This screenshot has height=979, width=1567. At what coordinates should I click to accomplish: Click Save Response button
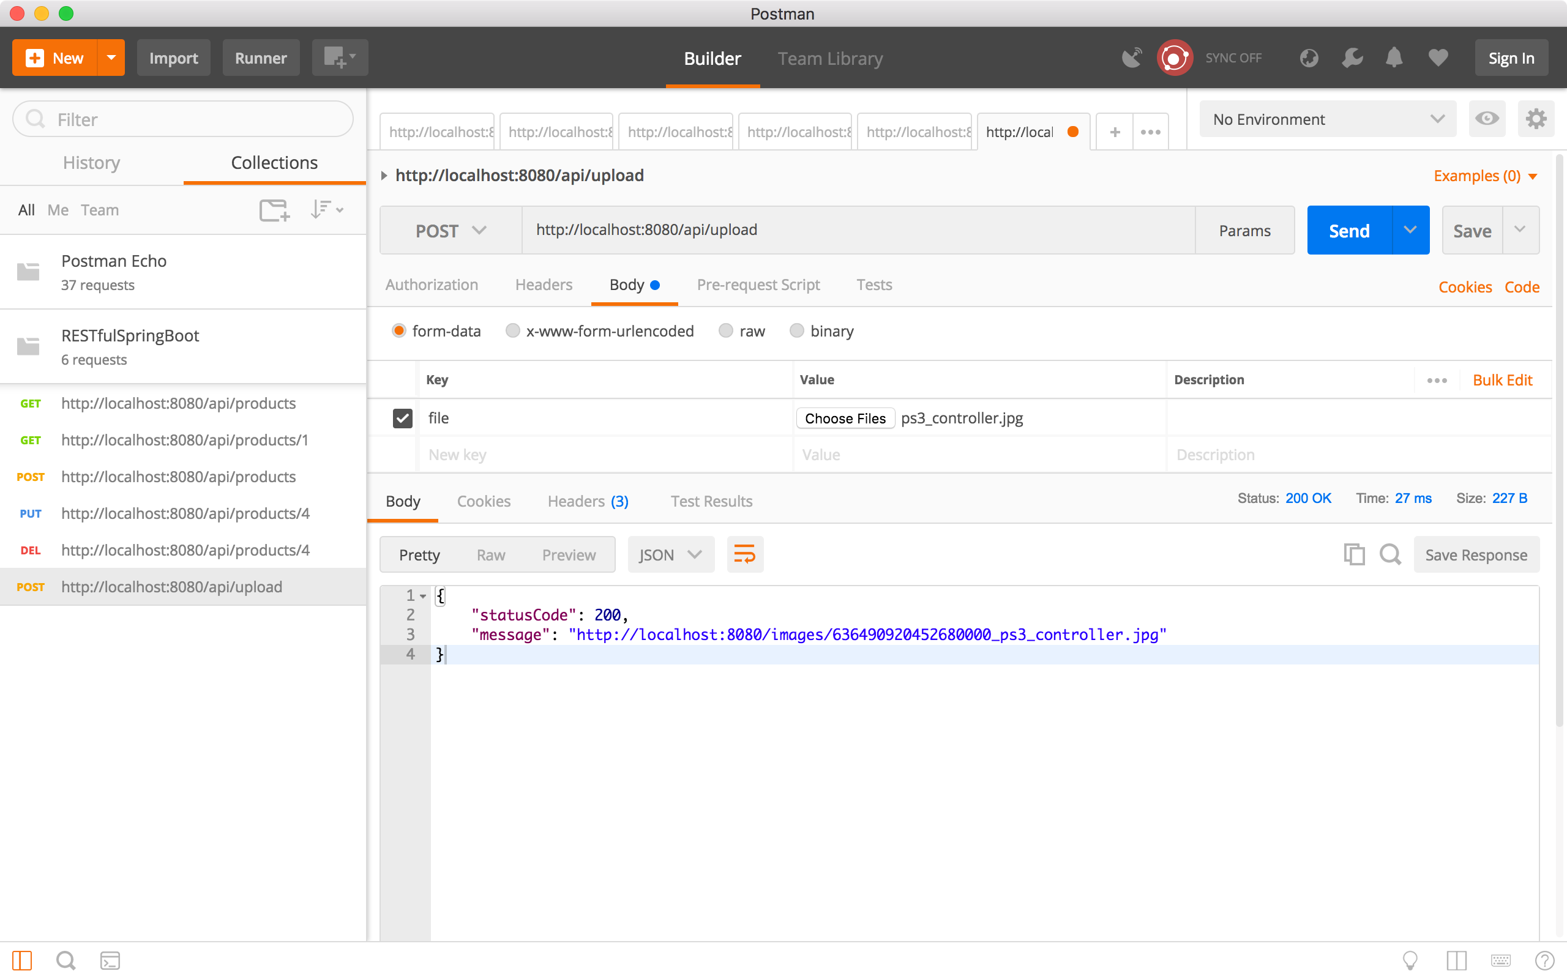[1476, 555]
